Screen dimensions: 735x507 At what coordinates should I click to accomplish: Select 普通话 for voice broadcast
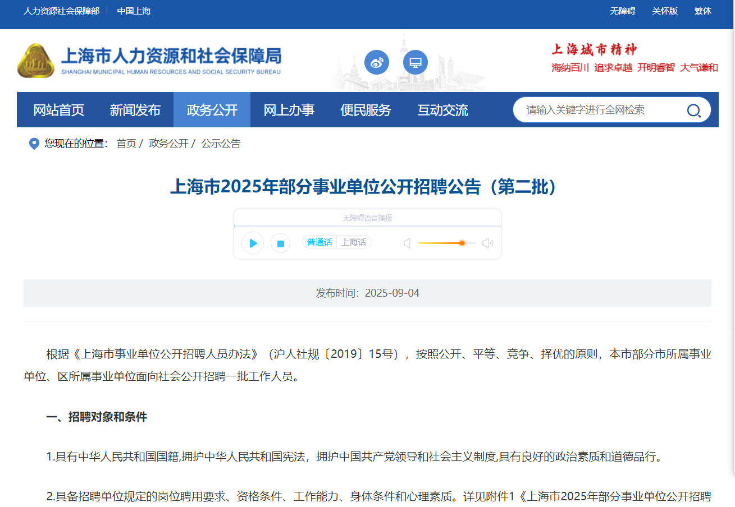[319, 242]
